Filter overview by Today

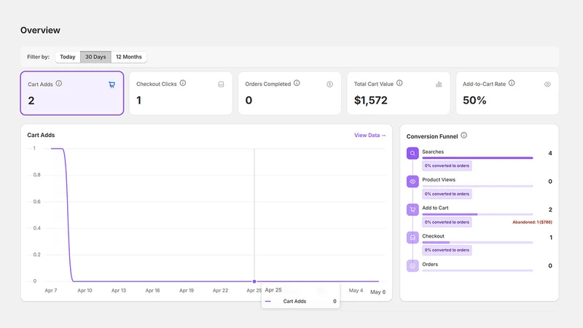[68, 57]
